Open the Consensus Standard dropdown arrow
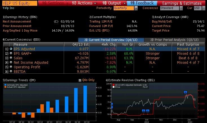Viewport: 207px width, 123px height. tap(181, 8)
